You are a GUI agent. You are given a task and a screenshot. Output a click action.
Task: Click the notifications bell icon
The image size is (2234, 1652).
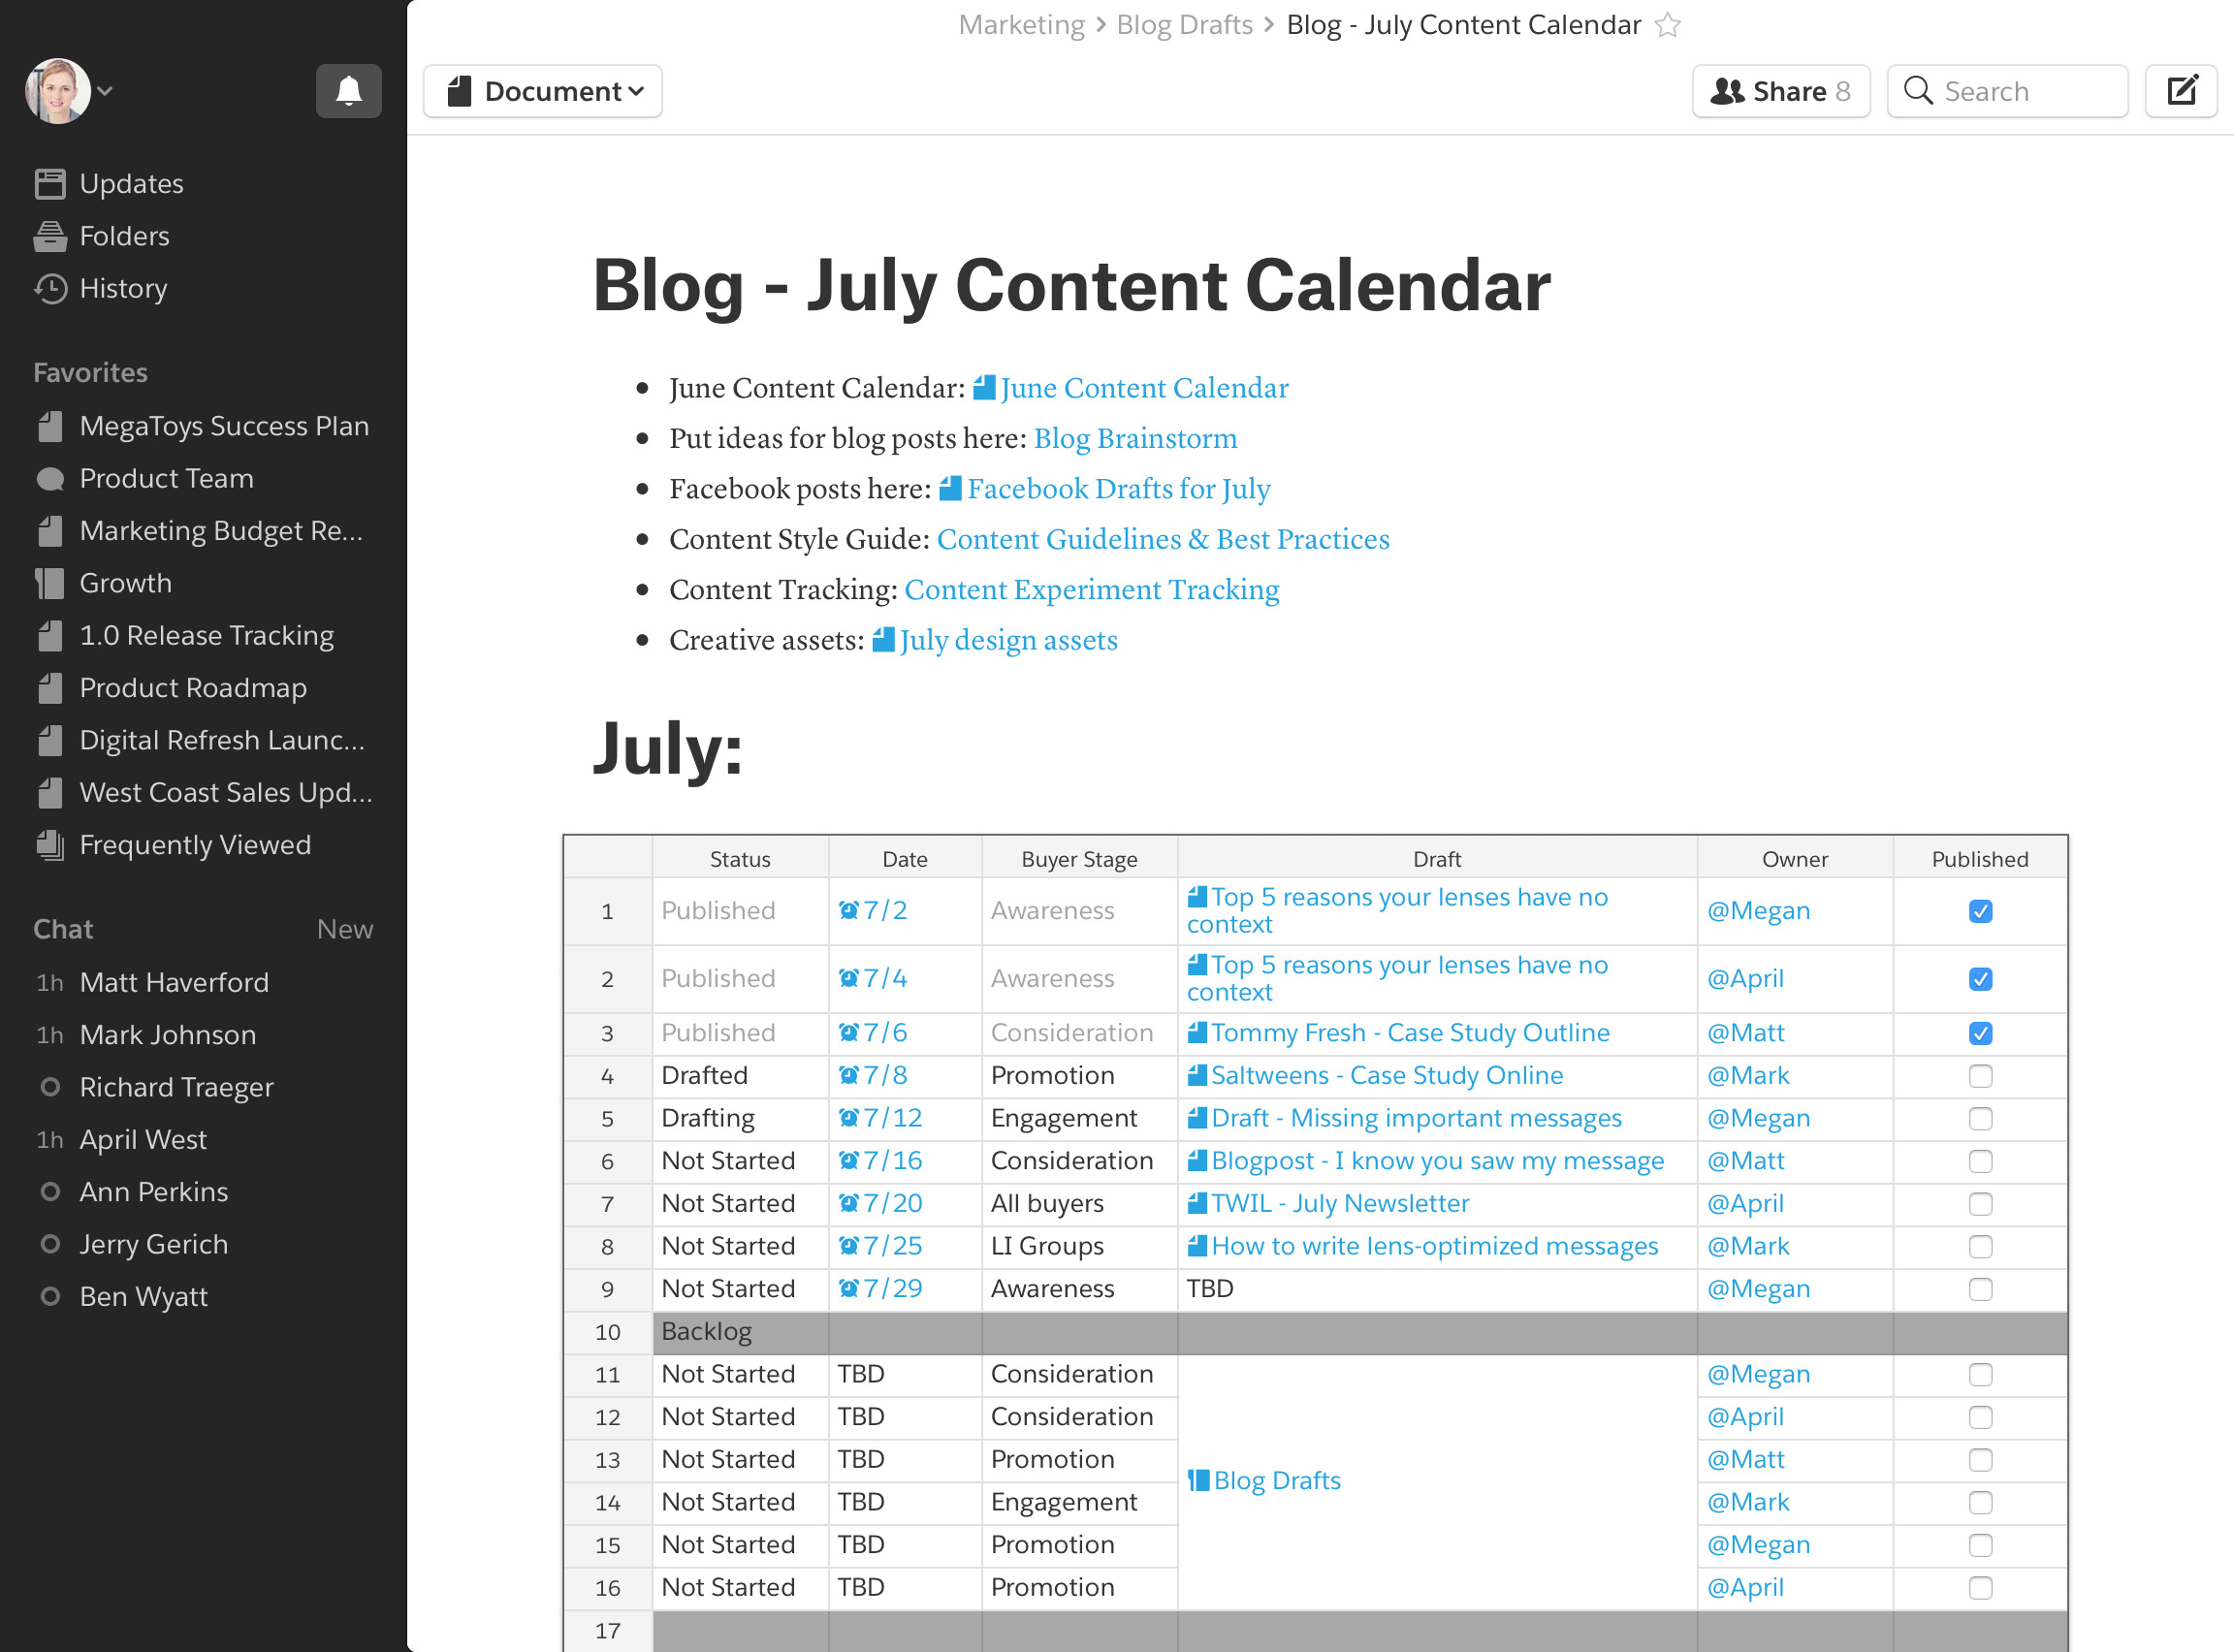click(348, 91)
